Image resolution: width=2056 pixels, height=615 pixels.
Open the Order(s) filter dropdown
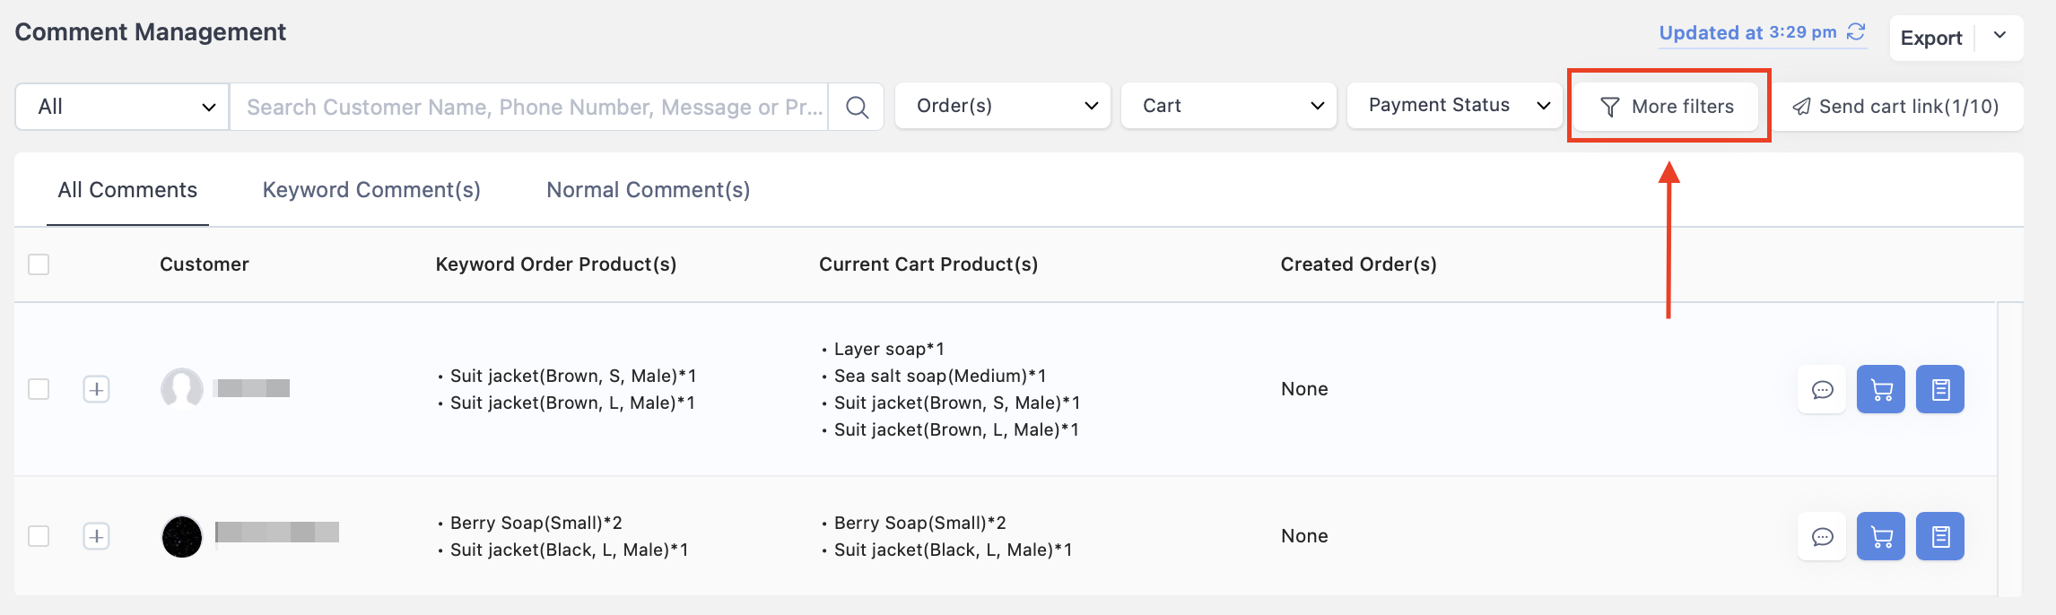point(1003,106)
